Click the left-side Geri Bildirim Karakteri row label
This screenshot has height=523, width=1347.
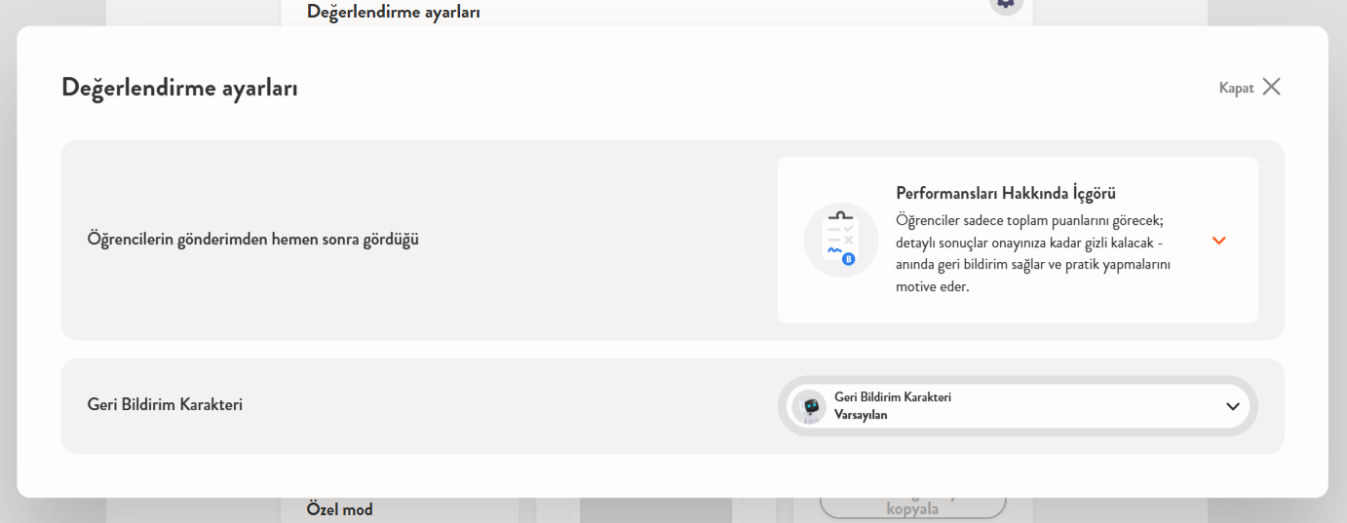[165, 404]
